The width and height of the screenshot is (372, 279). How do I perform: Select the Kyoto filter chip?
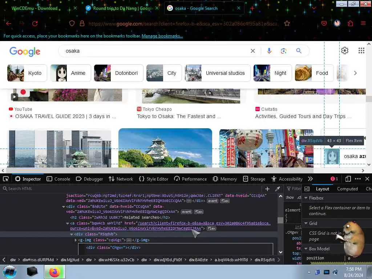pos(27,73)
